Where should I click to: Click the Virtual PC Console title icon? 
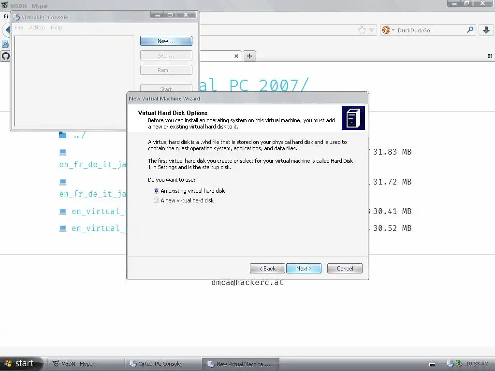pyautogui.click(x=16, y=17)
